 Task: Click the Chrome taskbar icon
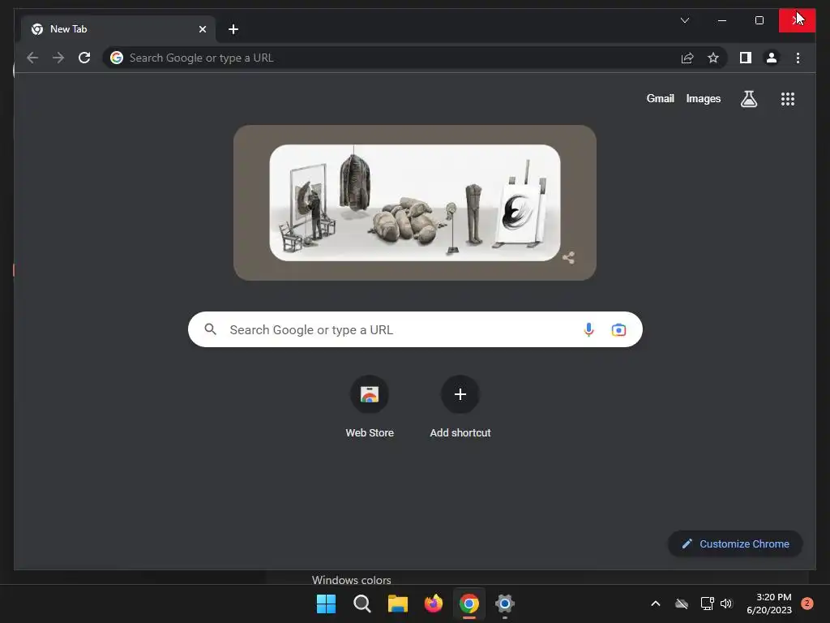469,604
